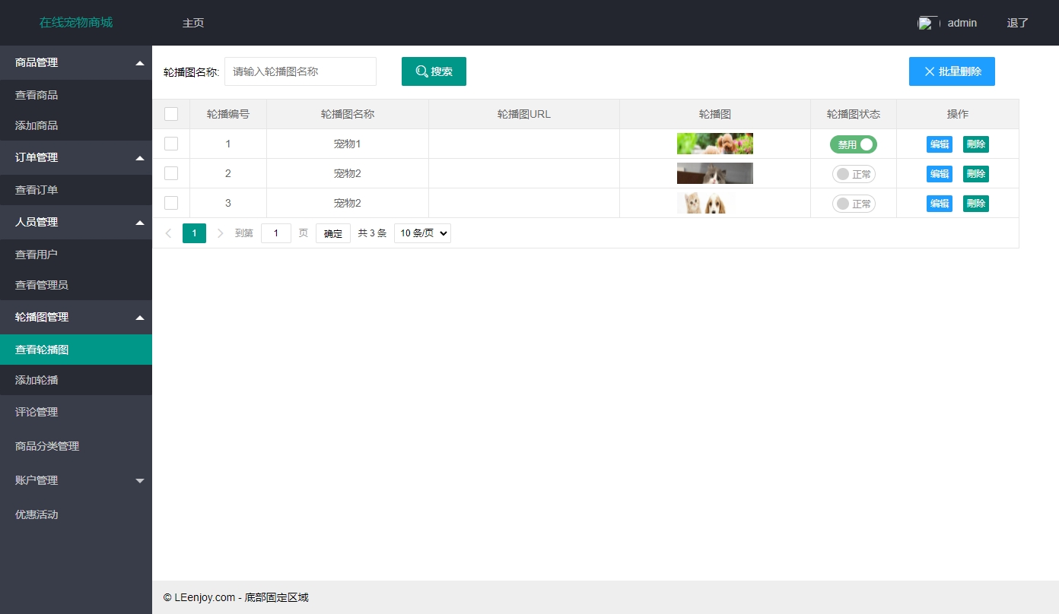1059x614 pixels.
Task: Toggle status switch for carousel number 1
Action: [854, 144]
